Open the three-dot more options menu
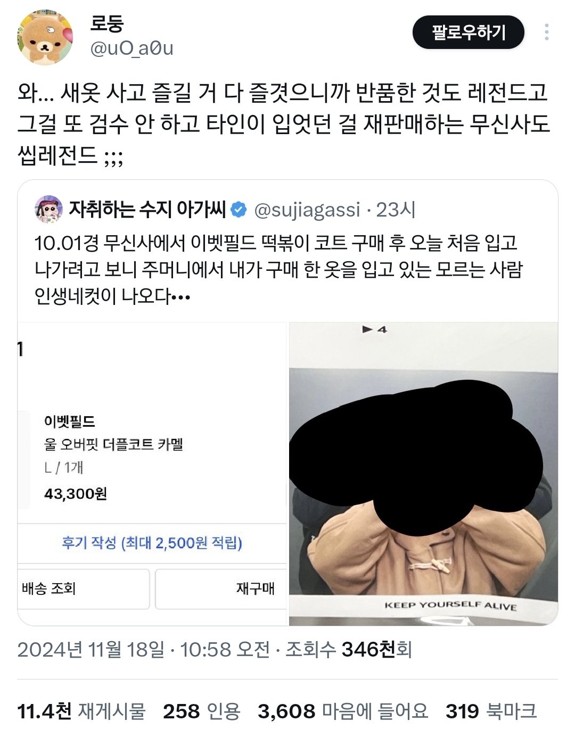This screenshot has height=729, width=575. point(546,32)
